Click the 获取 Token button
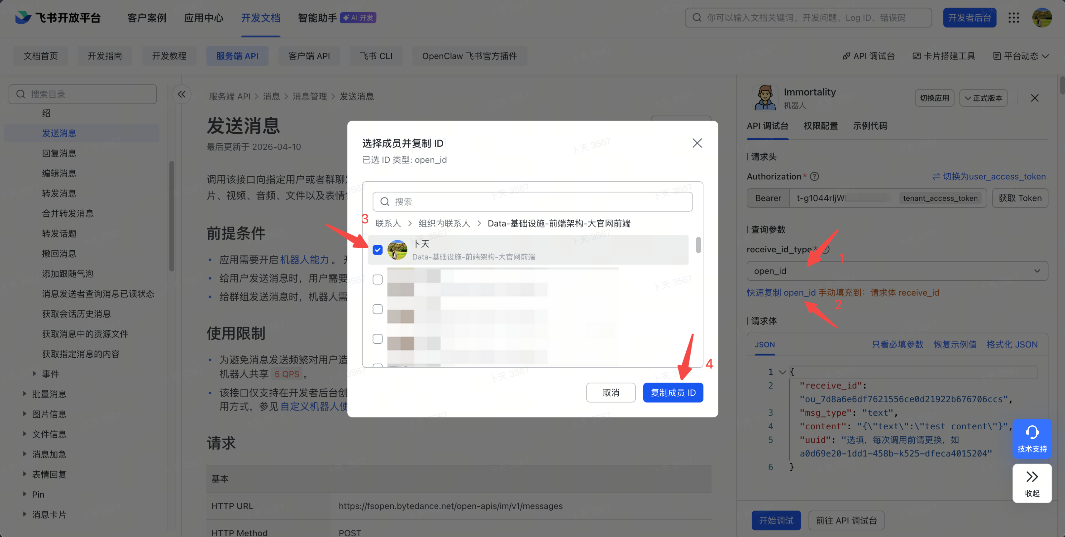 click(1020, 198)
